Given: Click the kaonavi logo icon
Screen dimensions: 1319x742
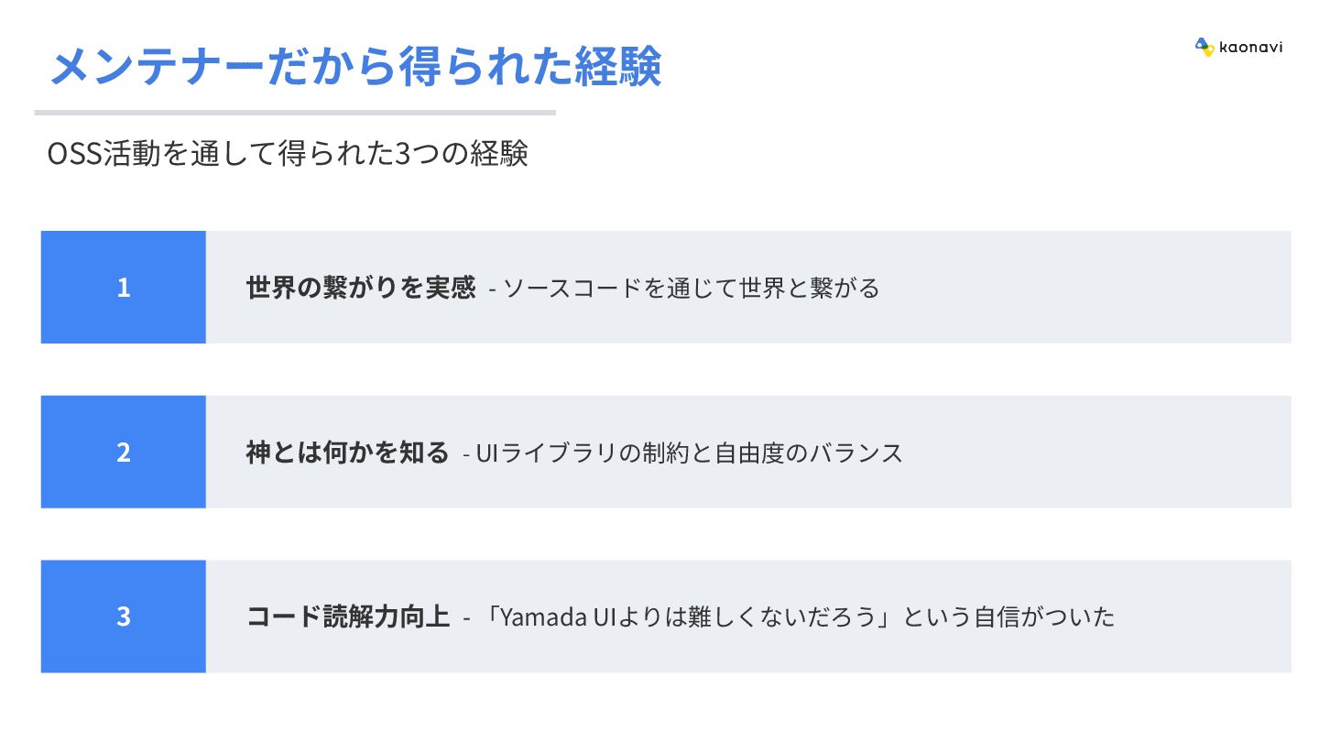Looking at the screenshot, I should [1204, 47].
